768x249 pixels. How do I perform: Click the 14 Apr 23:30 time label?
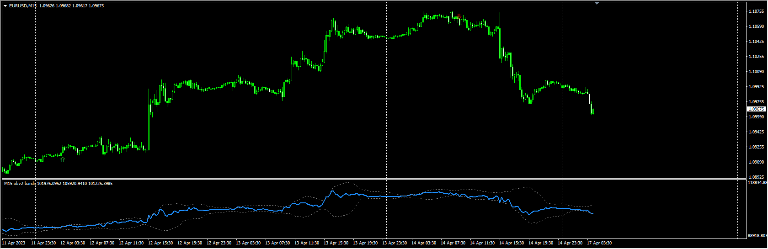[570, 243]
